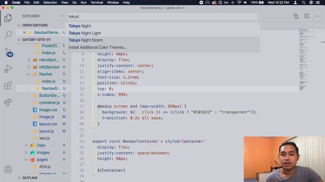Viewport: 325px width, 182px height.
Task: Open the image.css file
Action: coord(48,110)
